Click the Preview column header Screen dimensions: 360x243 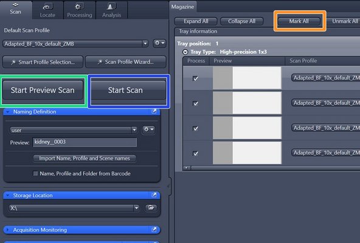[247, 61]
